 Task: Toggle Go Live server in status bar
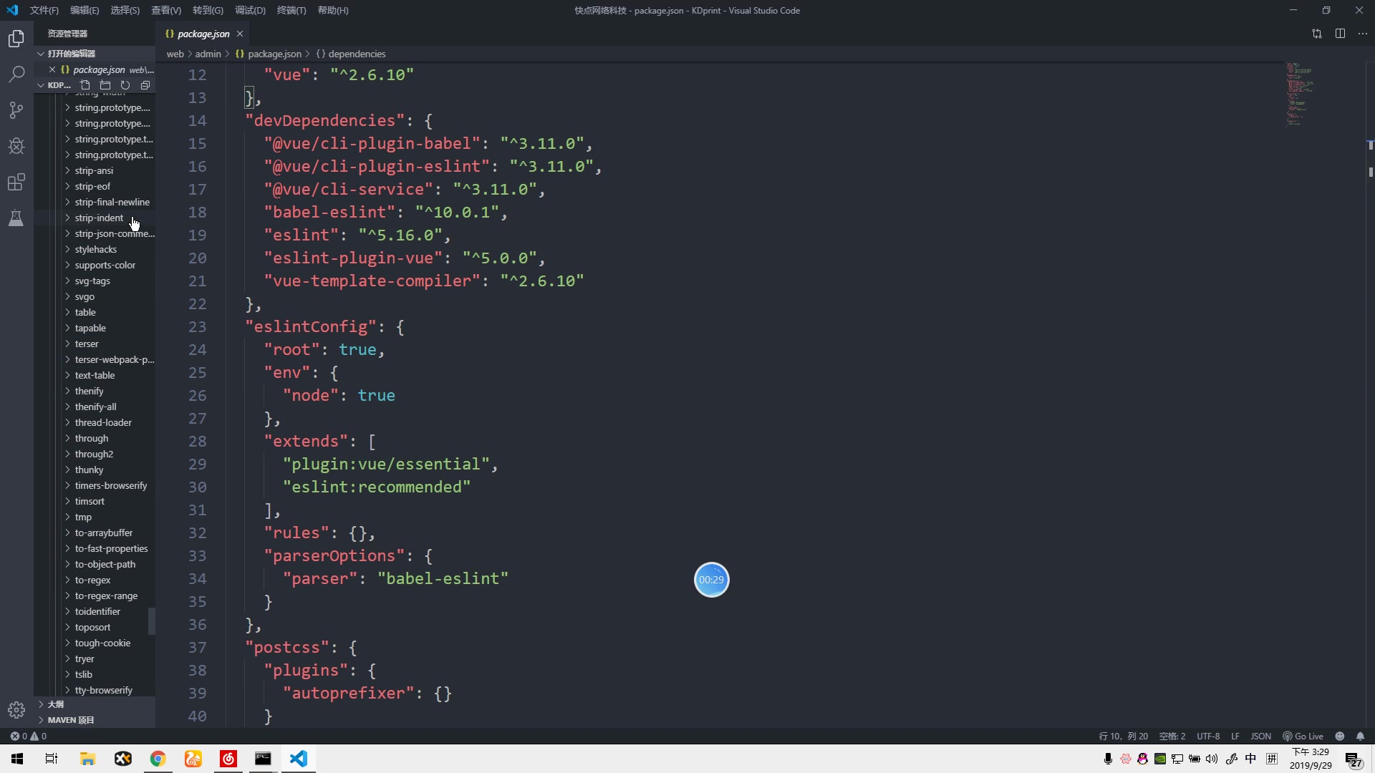click(x=1303, y=736)
